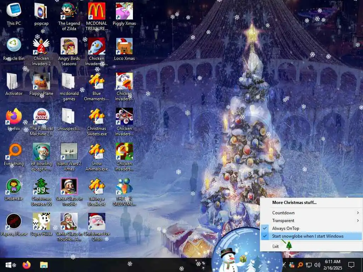Select the Firefox desktop shortcut
This screenshot has height=272, width=363.
[14, 119]
